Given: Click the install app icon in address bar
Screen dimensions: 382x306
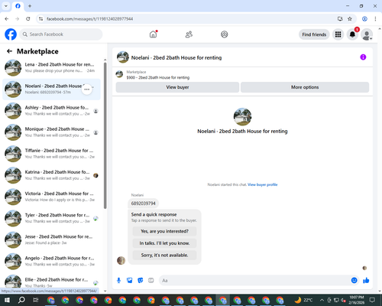Looking at the screenshot, I should point(340,19).
